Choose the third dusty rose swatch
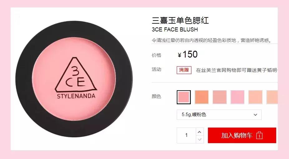Screen dimensions: 289x159 click(x=219, y=97)
